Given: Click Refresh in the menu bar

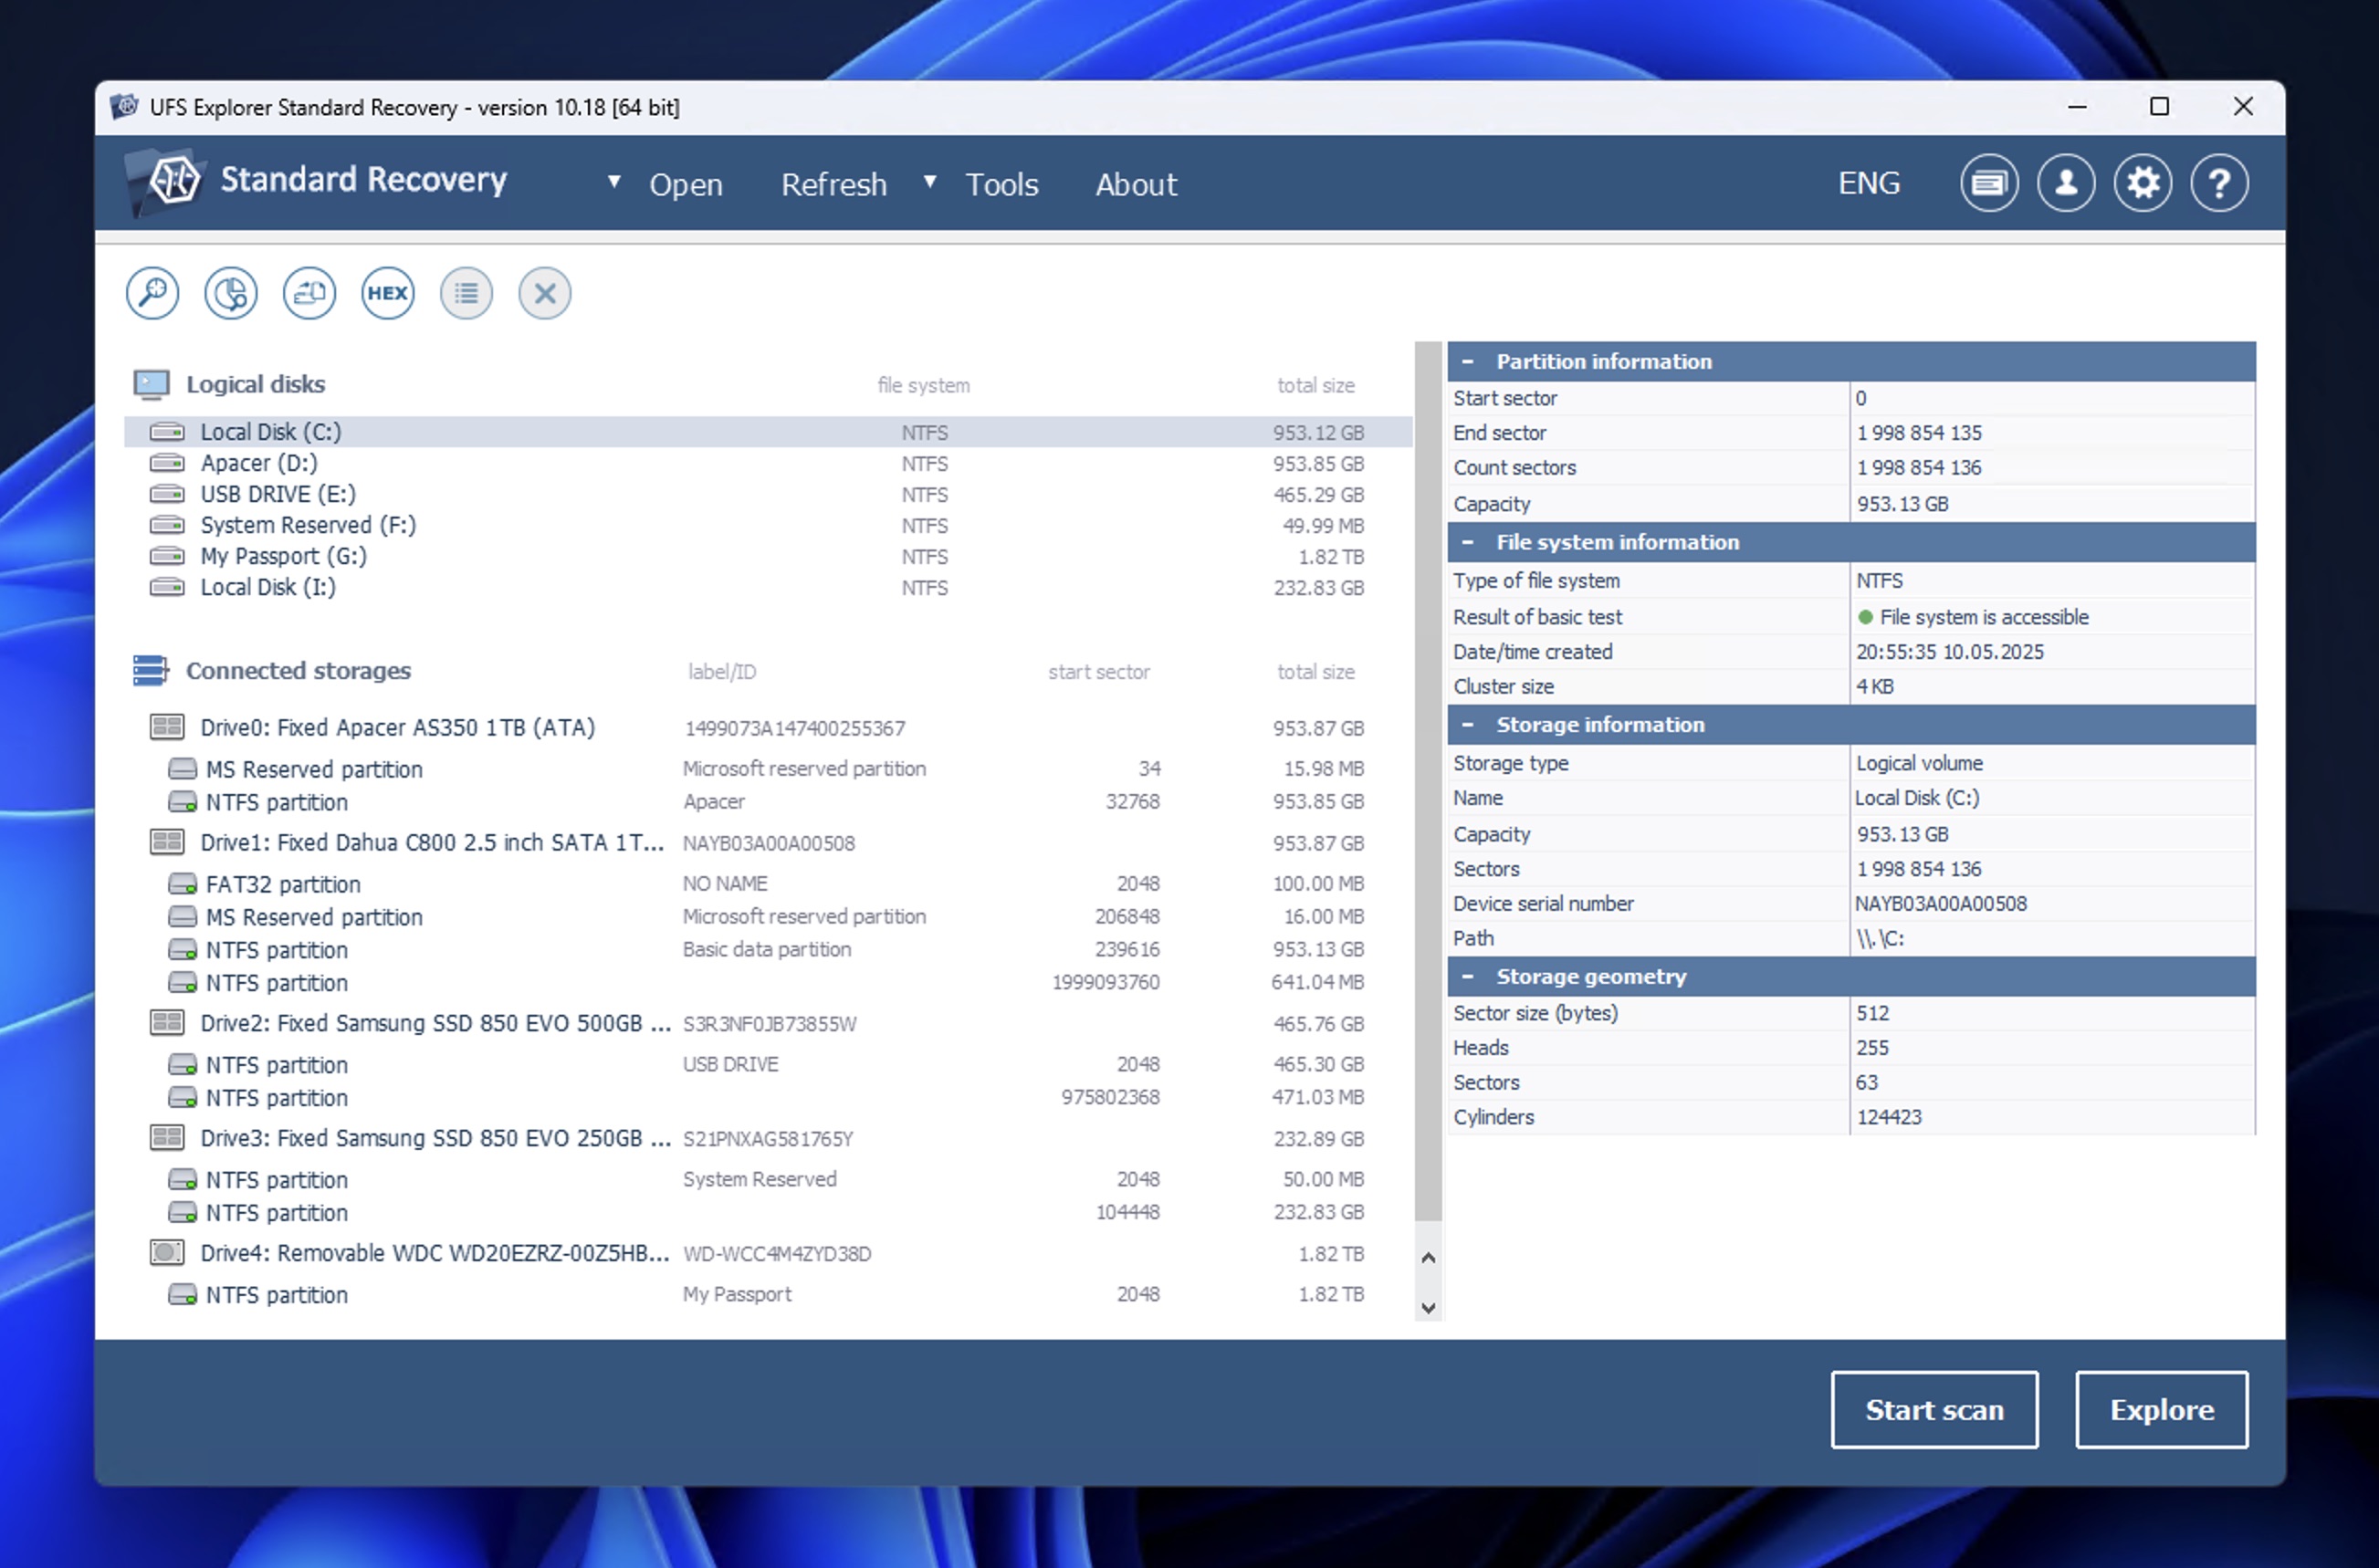Looking at the screenshot, I should click(x=834, y=184).
